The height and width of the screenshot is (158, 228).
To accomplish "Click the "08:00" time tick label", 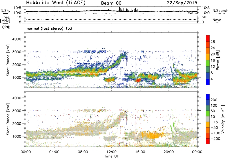I will point(83,152).
